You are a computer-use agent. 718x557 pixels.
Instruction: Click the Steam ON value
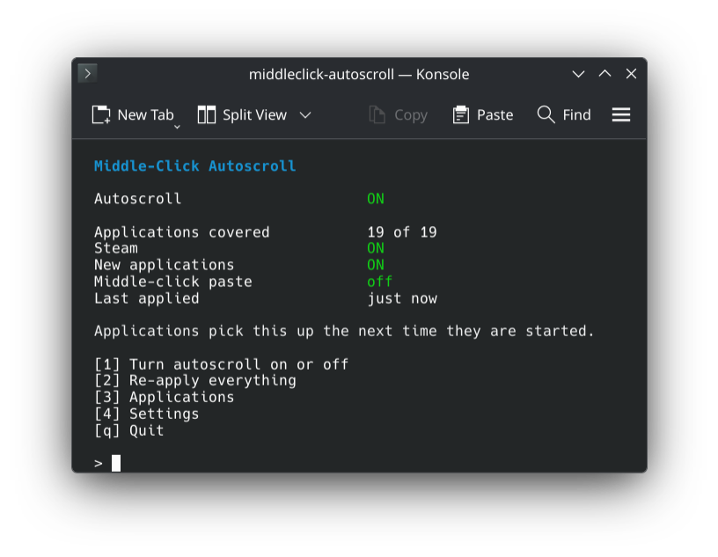point(376,248)
